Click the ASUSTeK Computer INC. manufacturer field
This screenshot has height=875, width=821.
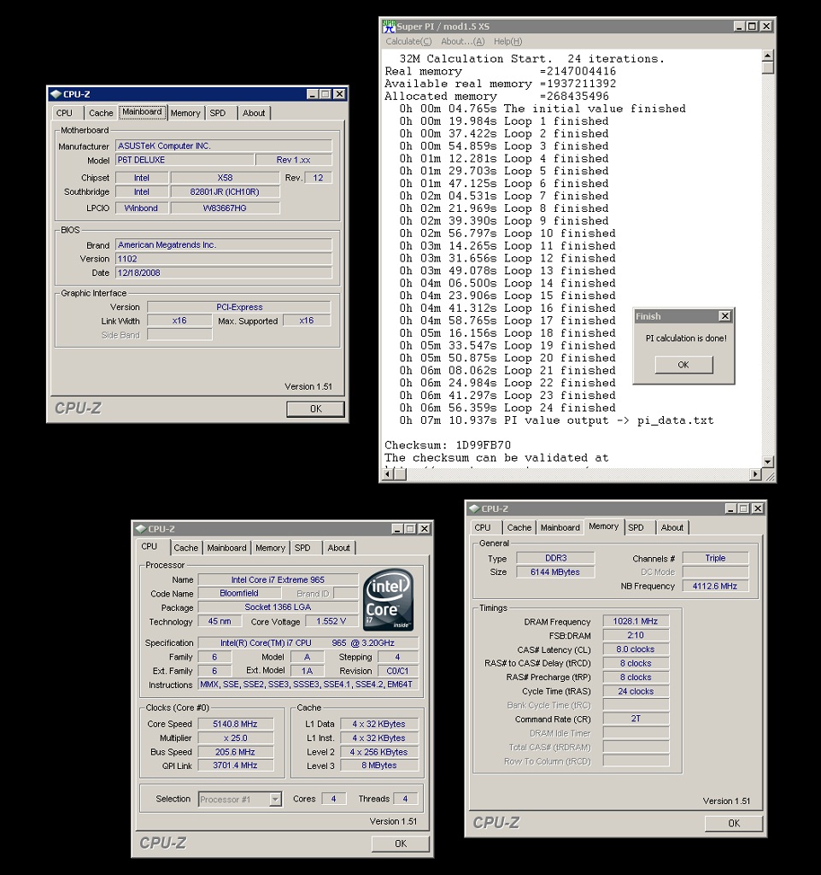[224, 145]
